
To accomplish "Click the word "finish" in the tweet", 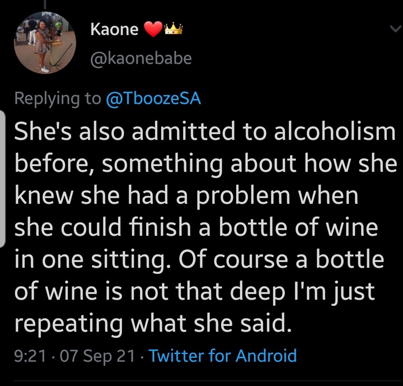I will 160,227.
